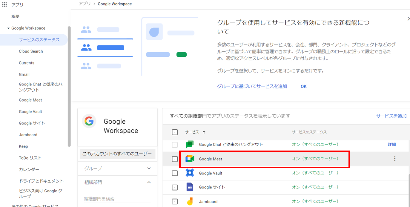Click the アプリ breadcrumb link
Viewport: 410px width, 207px height.
85,4
